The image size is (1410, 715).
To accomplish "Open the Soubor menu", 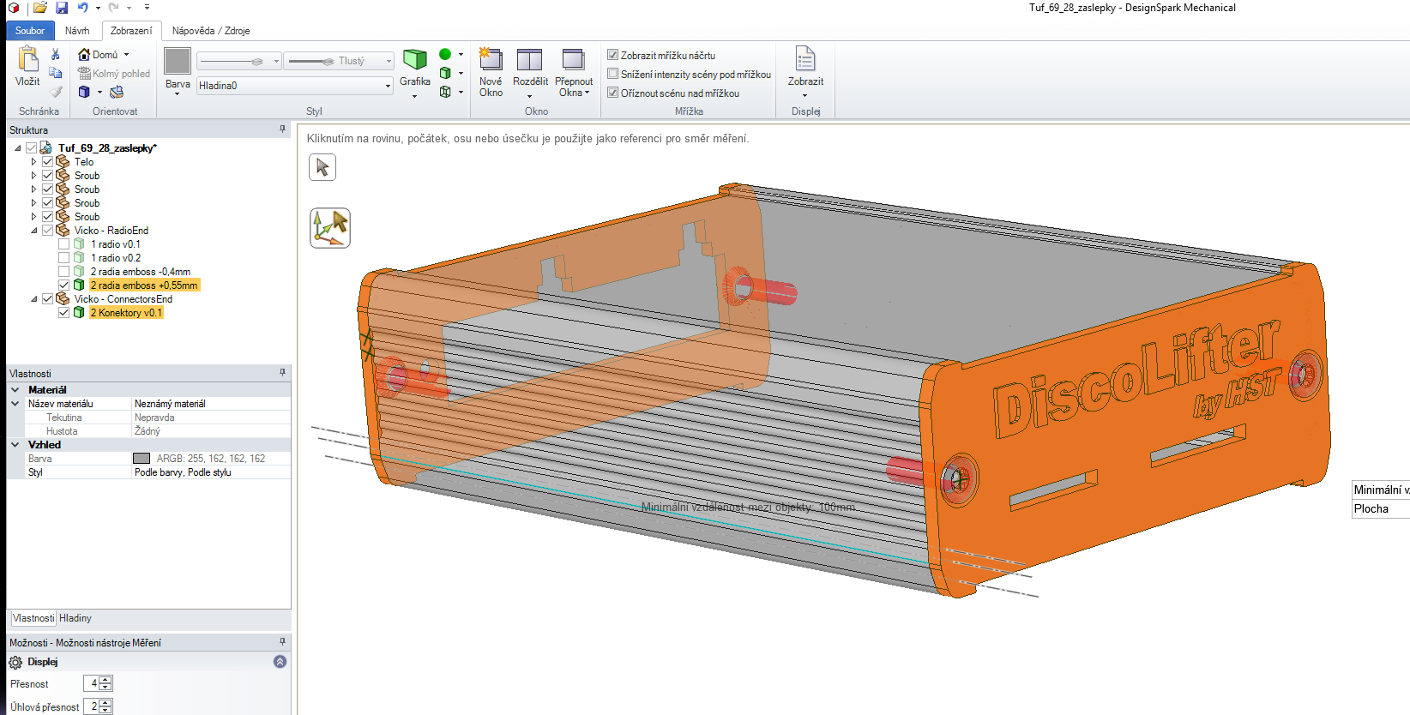I will pyautogui.click(x=30, y=31).
